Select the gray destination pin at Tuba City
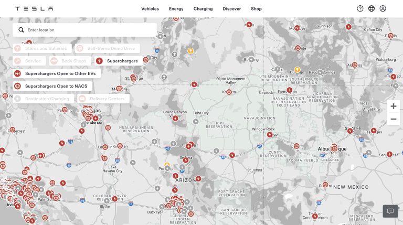This screenshot has width=403, height=225. point(196,122)
